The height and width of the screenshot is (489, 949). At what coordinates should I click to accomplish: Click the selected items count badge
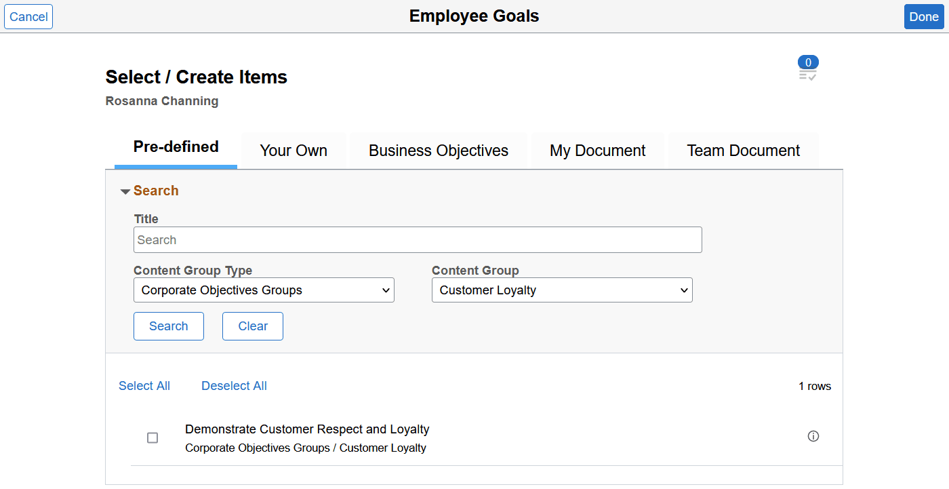click(808, 62)
